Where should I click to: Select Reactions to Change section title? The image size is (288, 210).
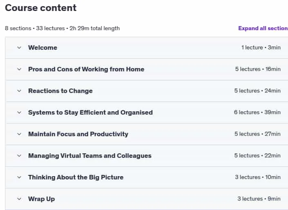60,91
